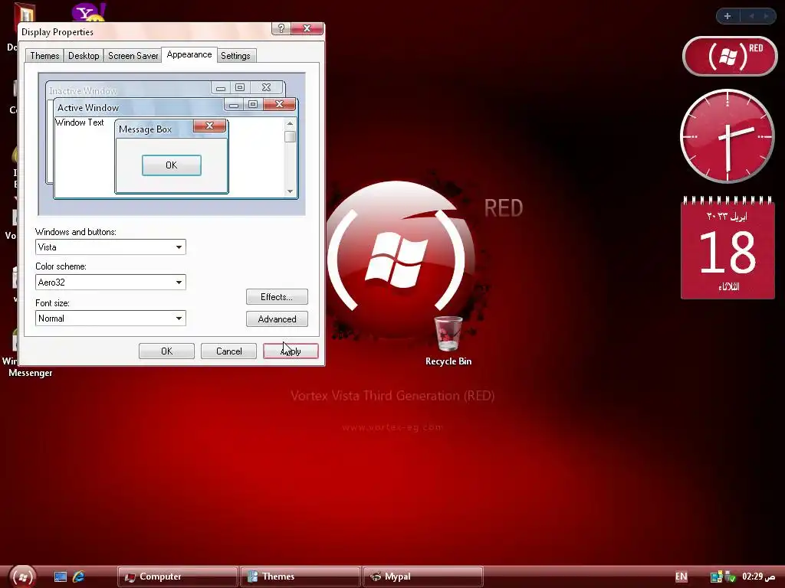
Task: Click the preview window scroll down arrow
Action: pos(290,191)
